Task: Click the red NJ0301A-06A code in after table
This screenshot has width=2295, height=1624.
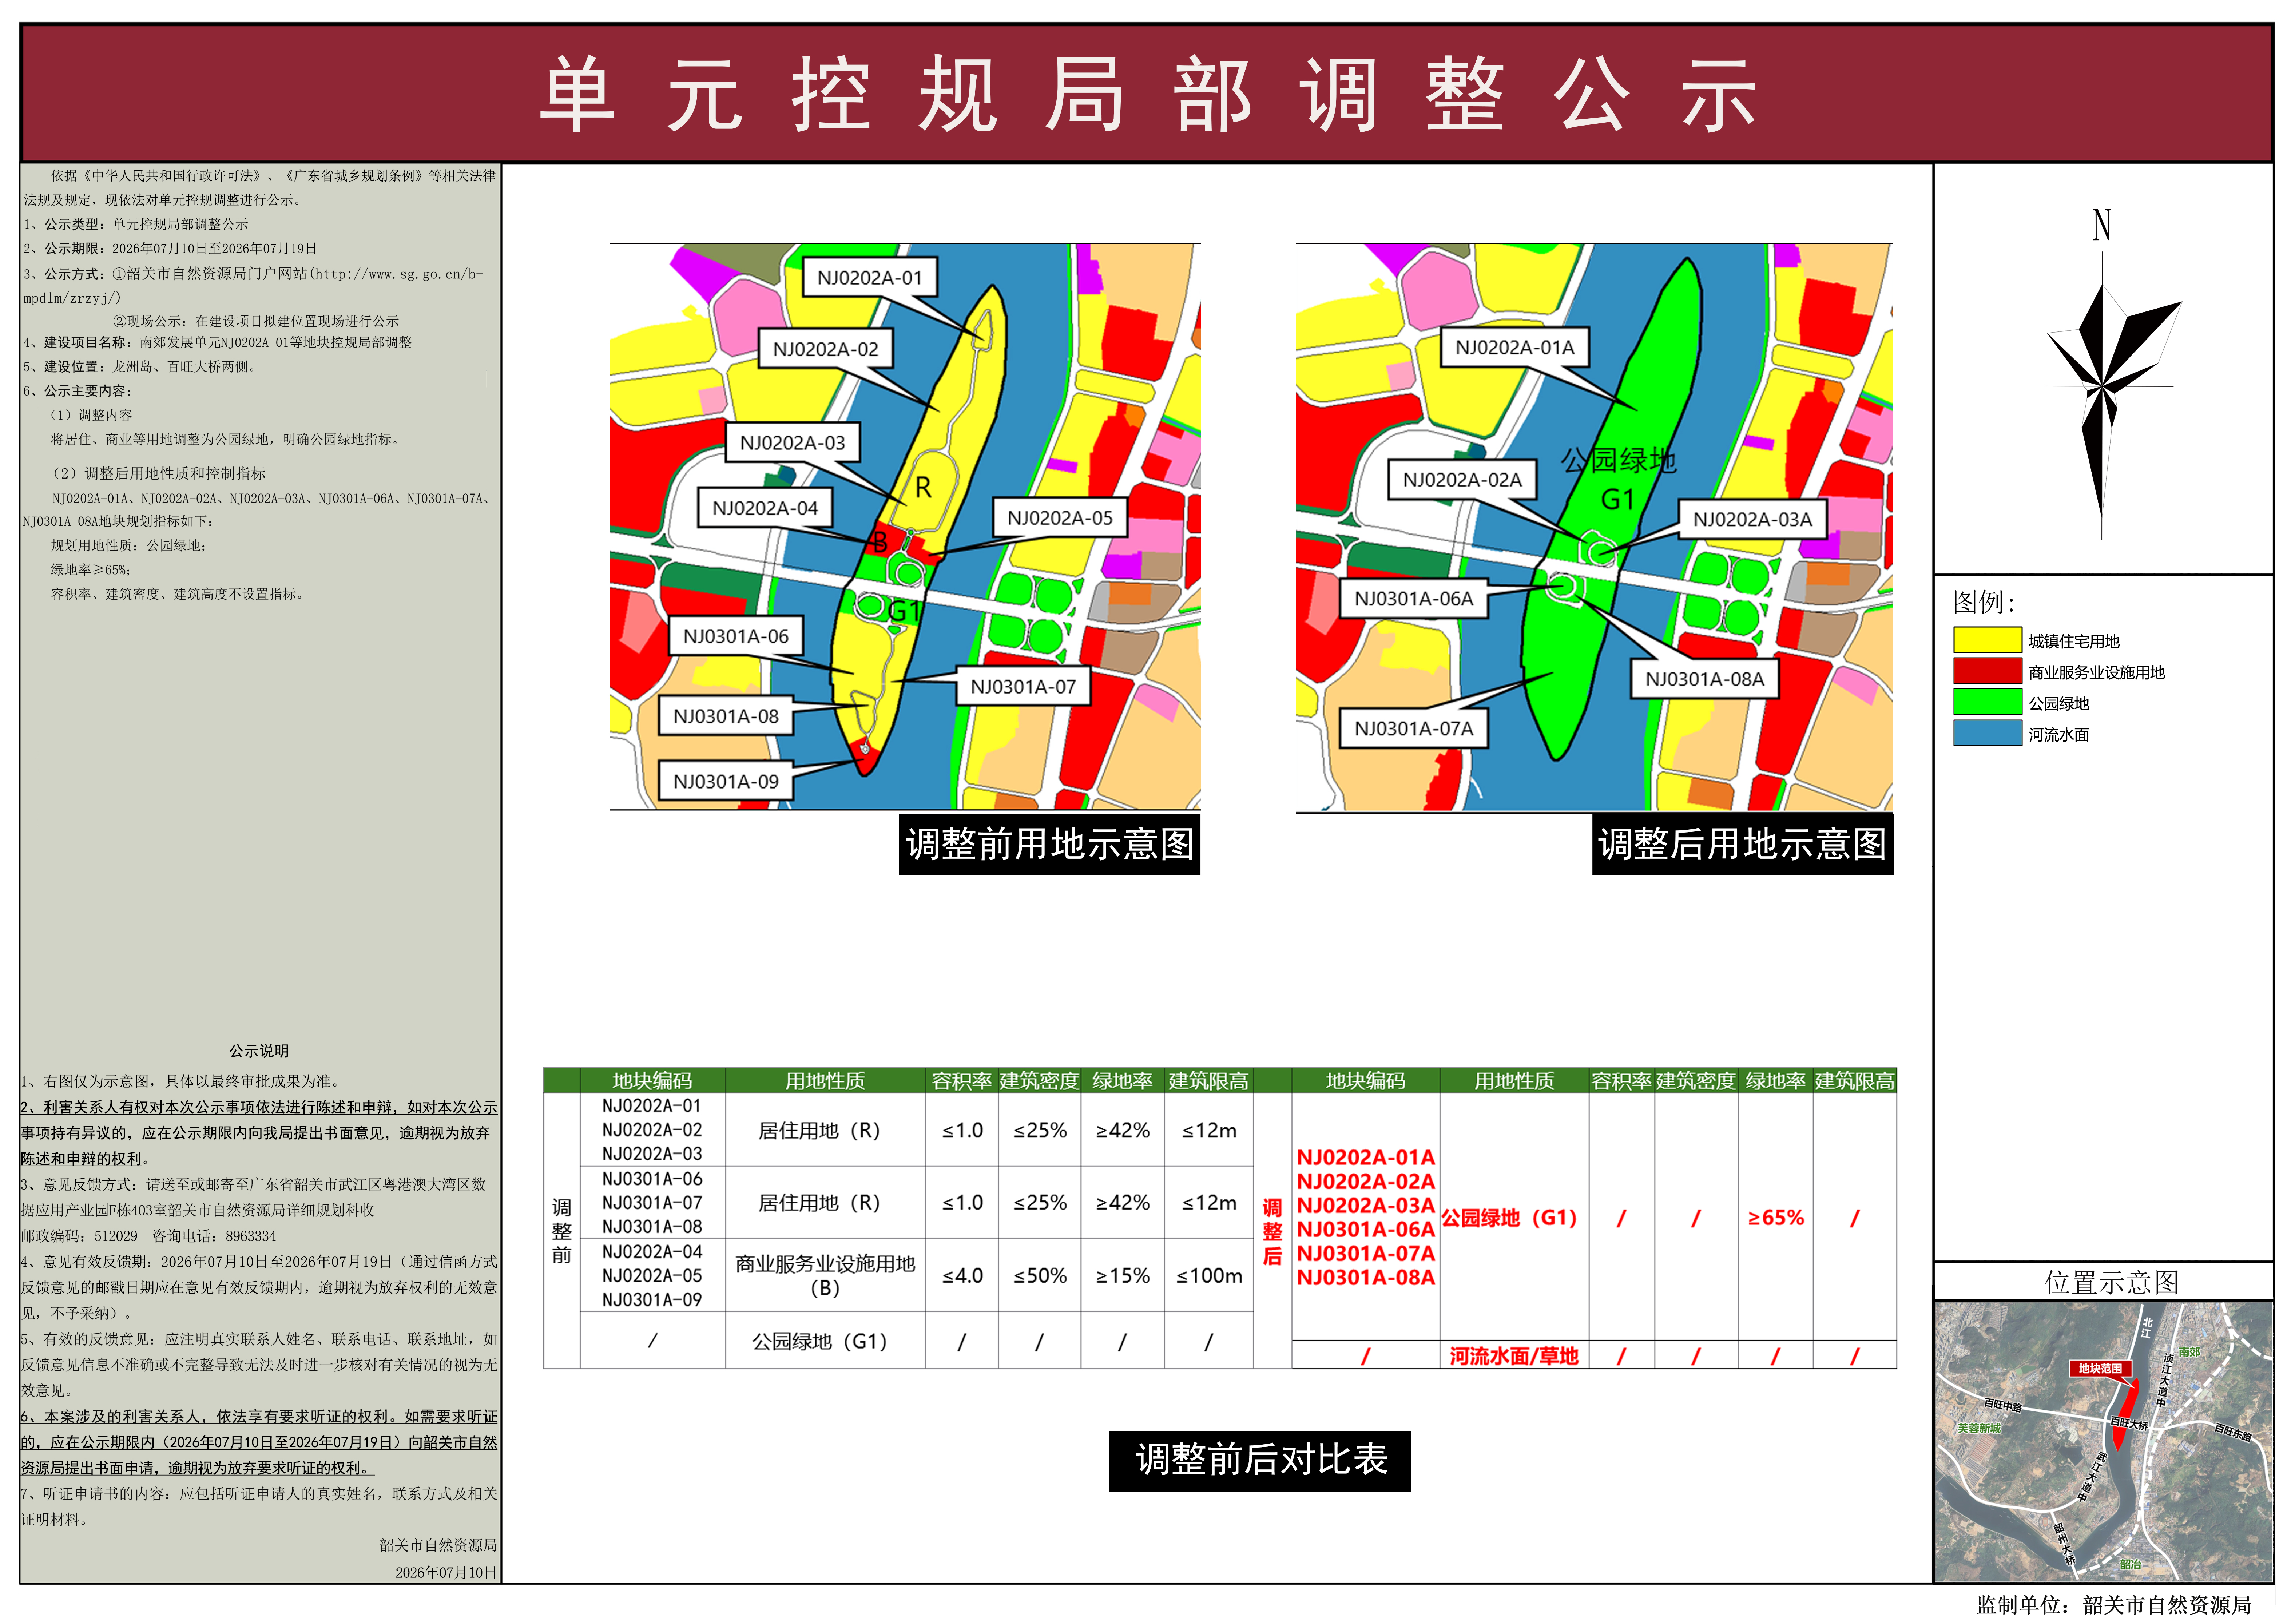Action: (x=1365, y=1230)
